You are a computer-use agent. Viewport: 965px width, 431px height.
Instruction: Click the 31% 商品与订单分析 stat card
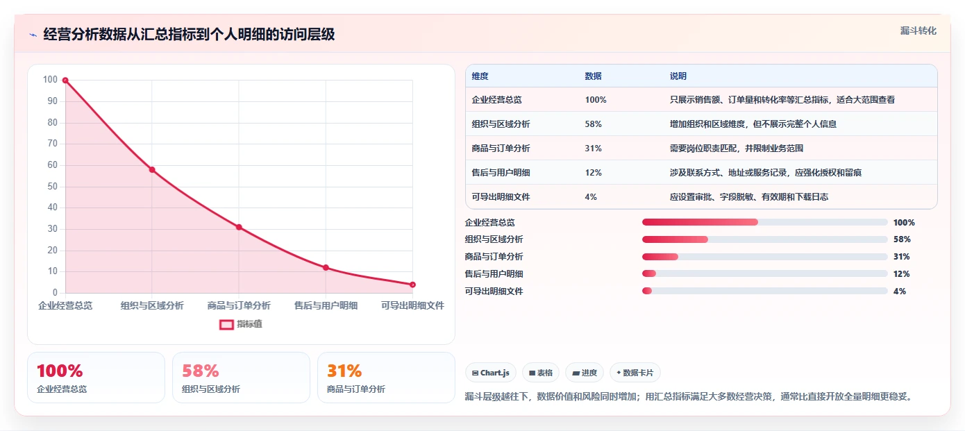click(386, 378)
